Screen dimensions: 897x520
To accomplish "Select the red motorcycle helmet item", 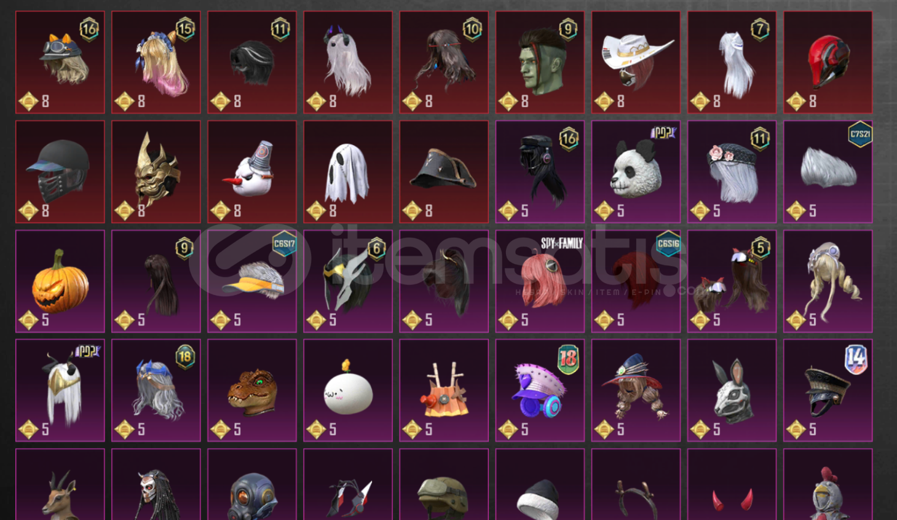I will click(828, 63).
